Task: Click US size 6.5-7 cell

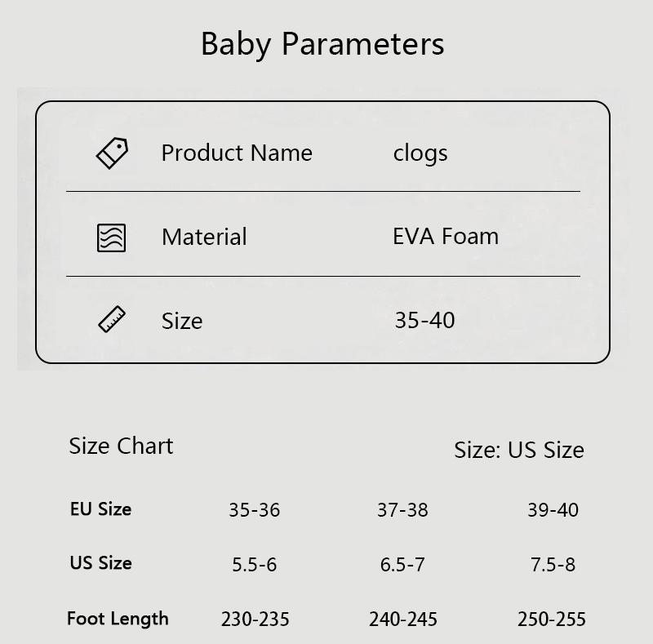Action: click(x=402, y=565)
